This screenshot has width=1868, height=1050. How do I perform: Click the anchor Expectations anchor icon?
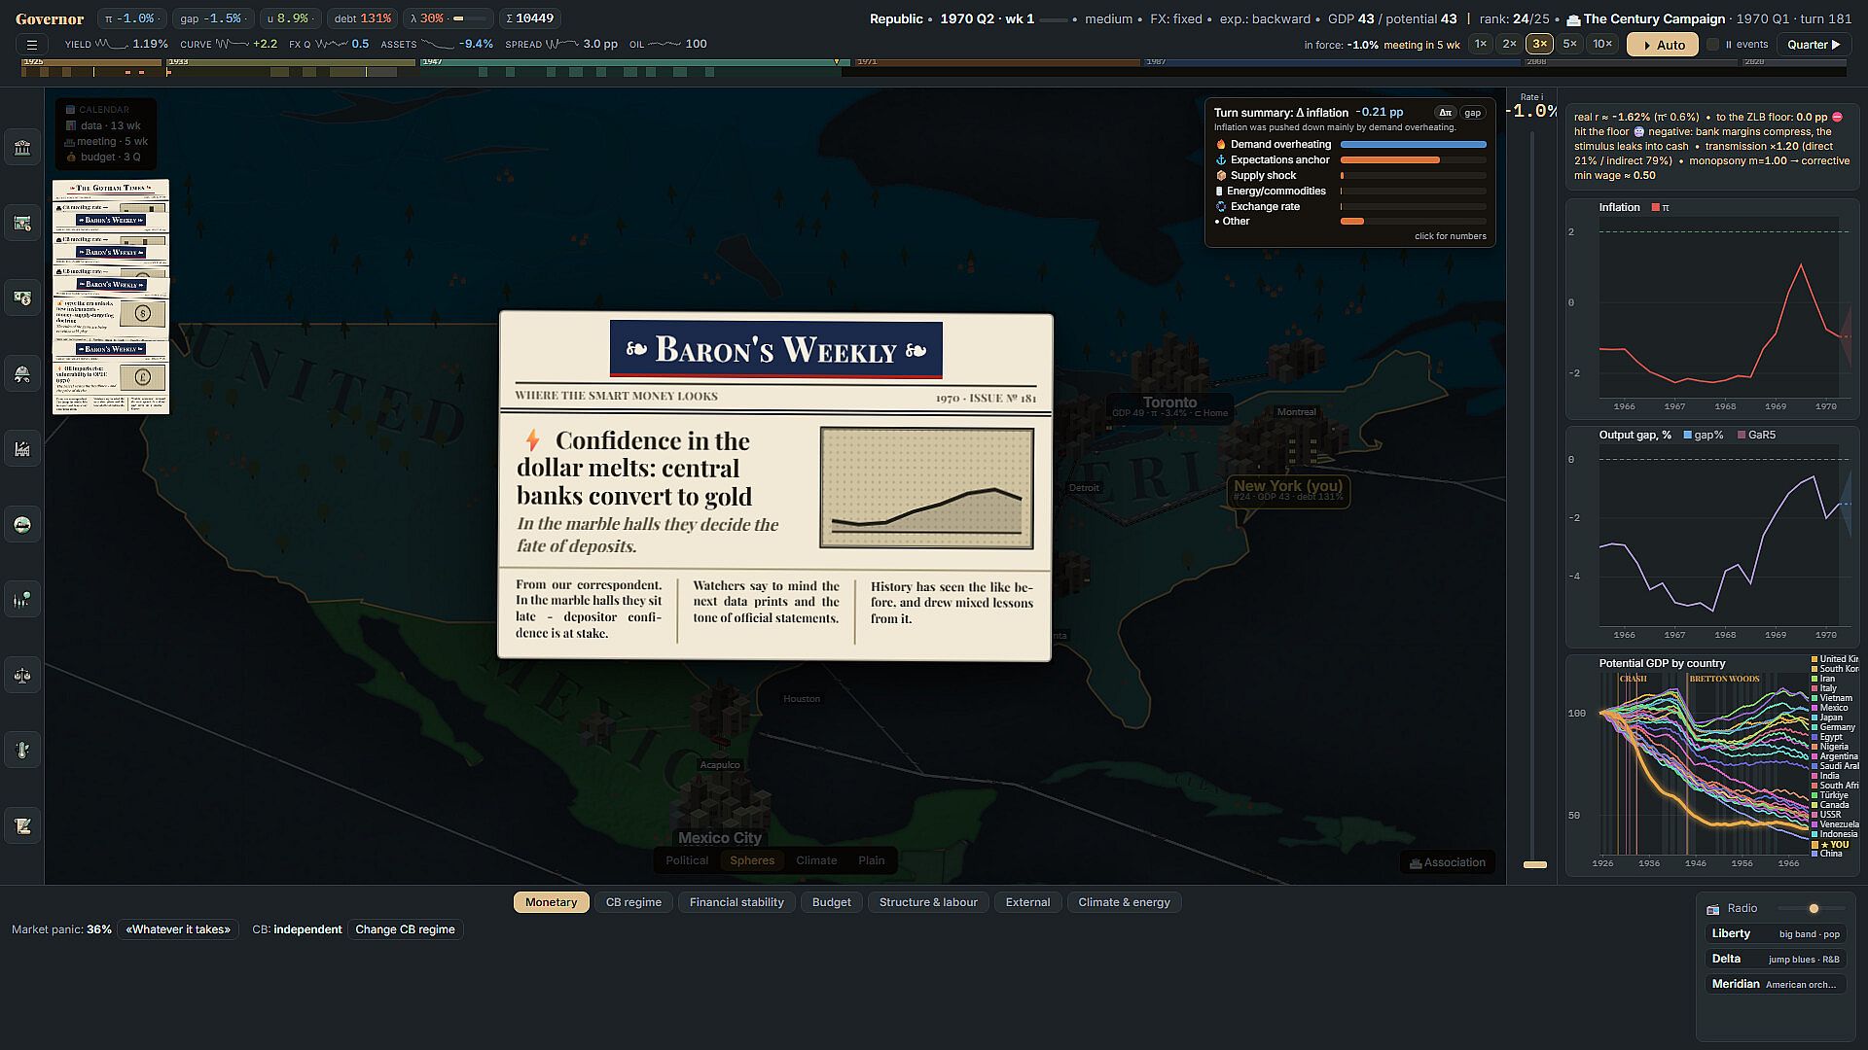1221,159
